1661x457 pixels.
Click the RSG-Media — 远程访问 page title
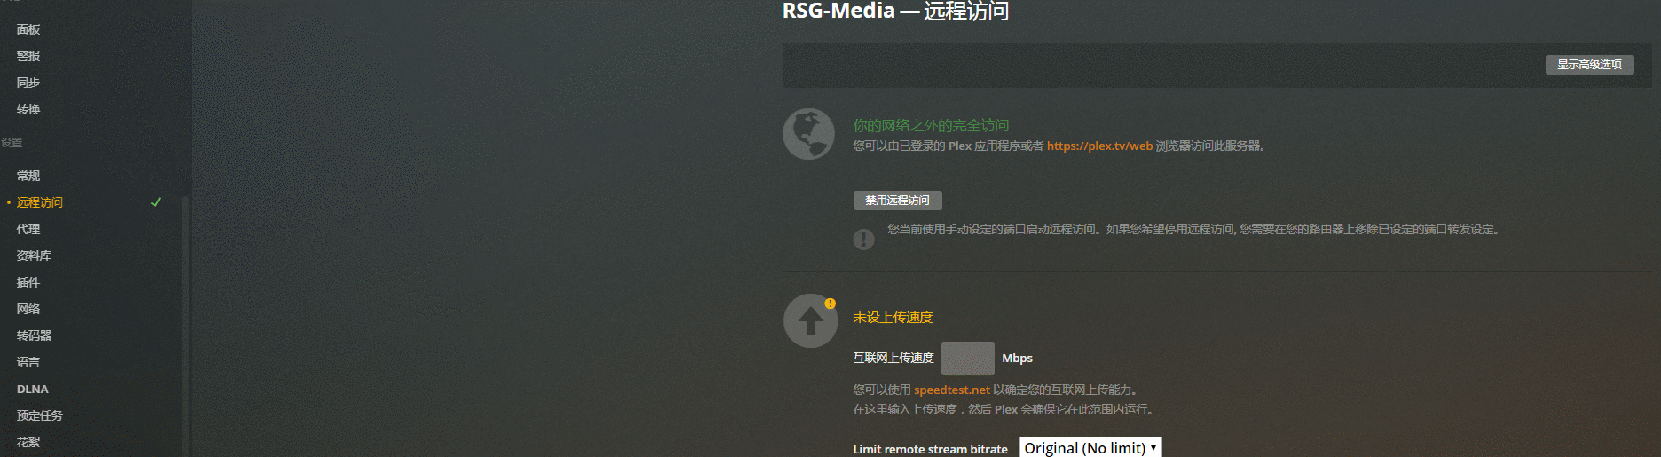tap(895, 11)
